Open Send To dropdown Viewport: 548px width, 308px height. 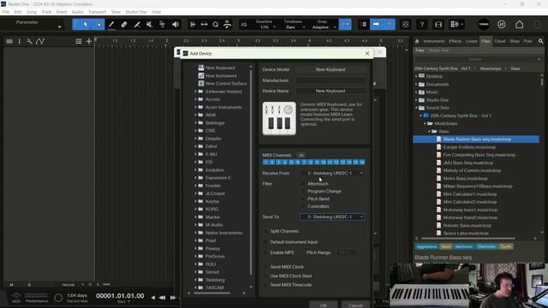click(332, 216)
